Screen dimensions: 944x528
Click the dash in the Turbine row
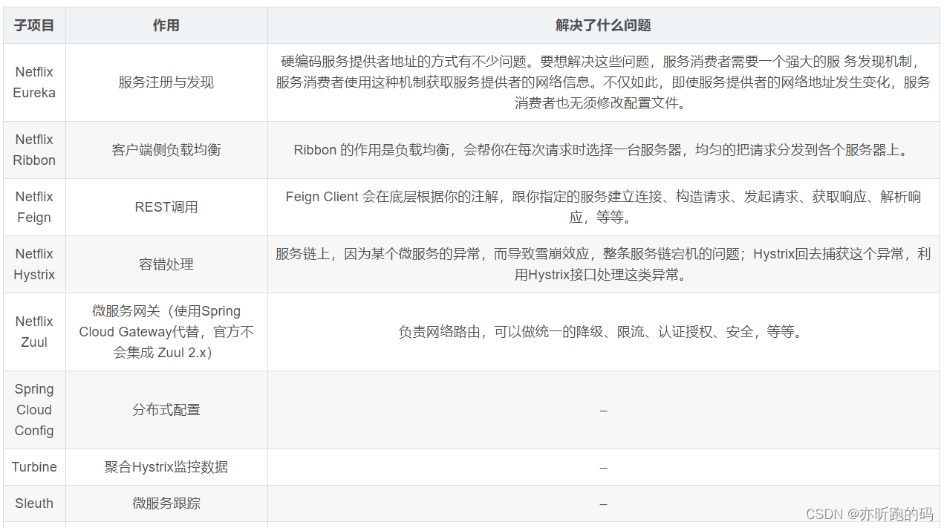[x=603, y=468]
